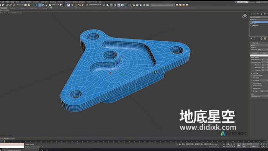
Task: Switch to the Hierarchy command panel tab
Action: click(258, 14)
